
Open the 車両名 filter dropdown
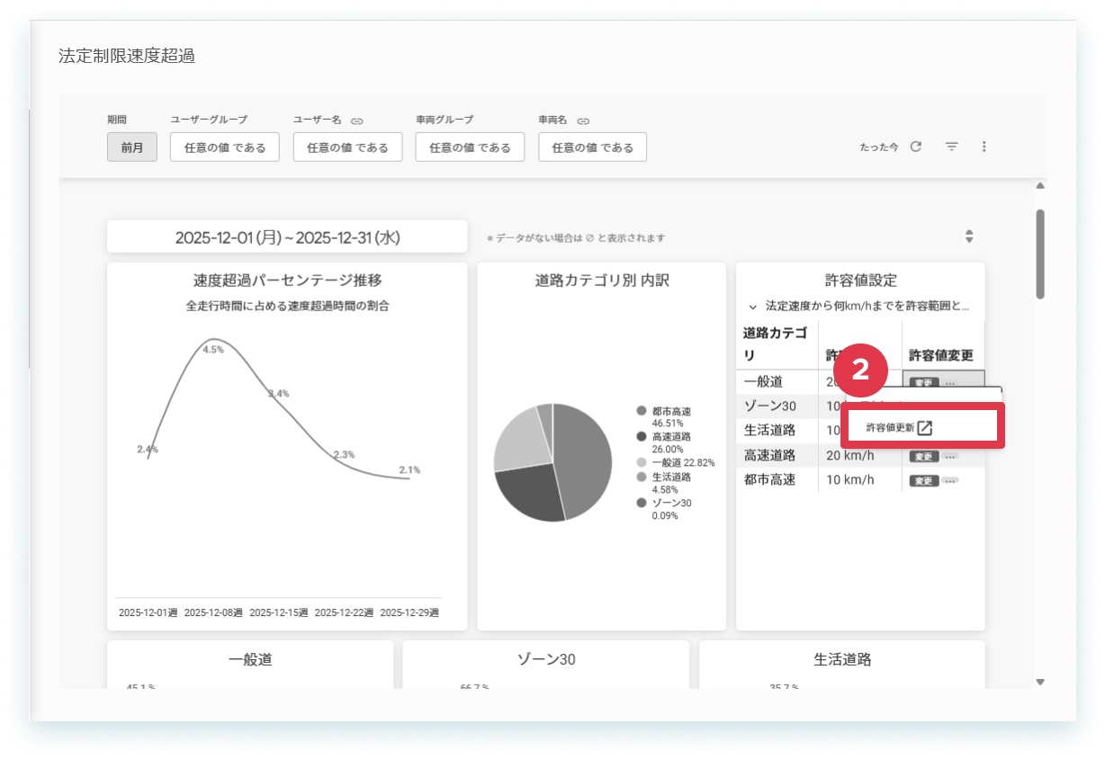592,147
